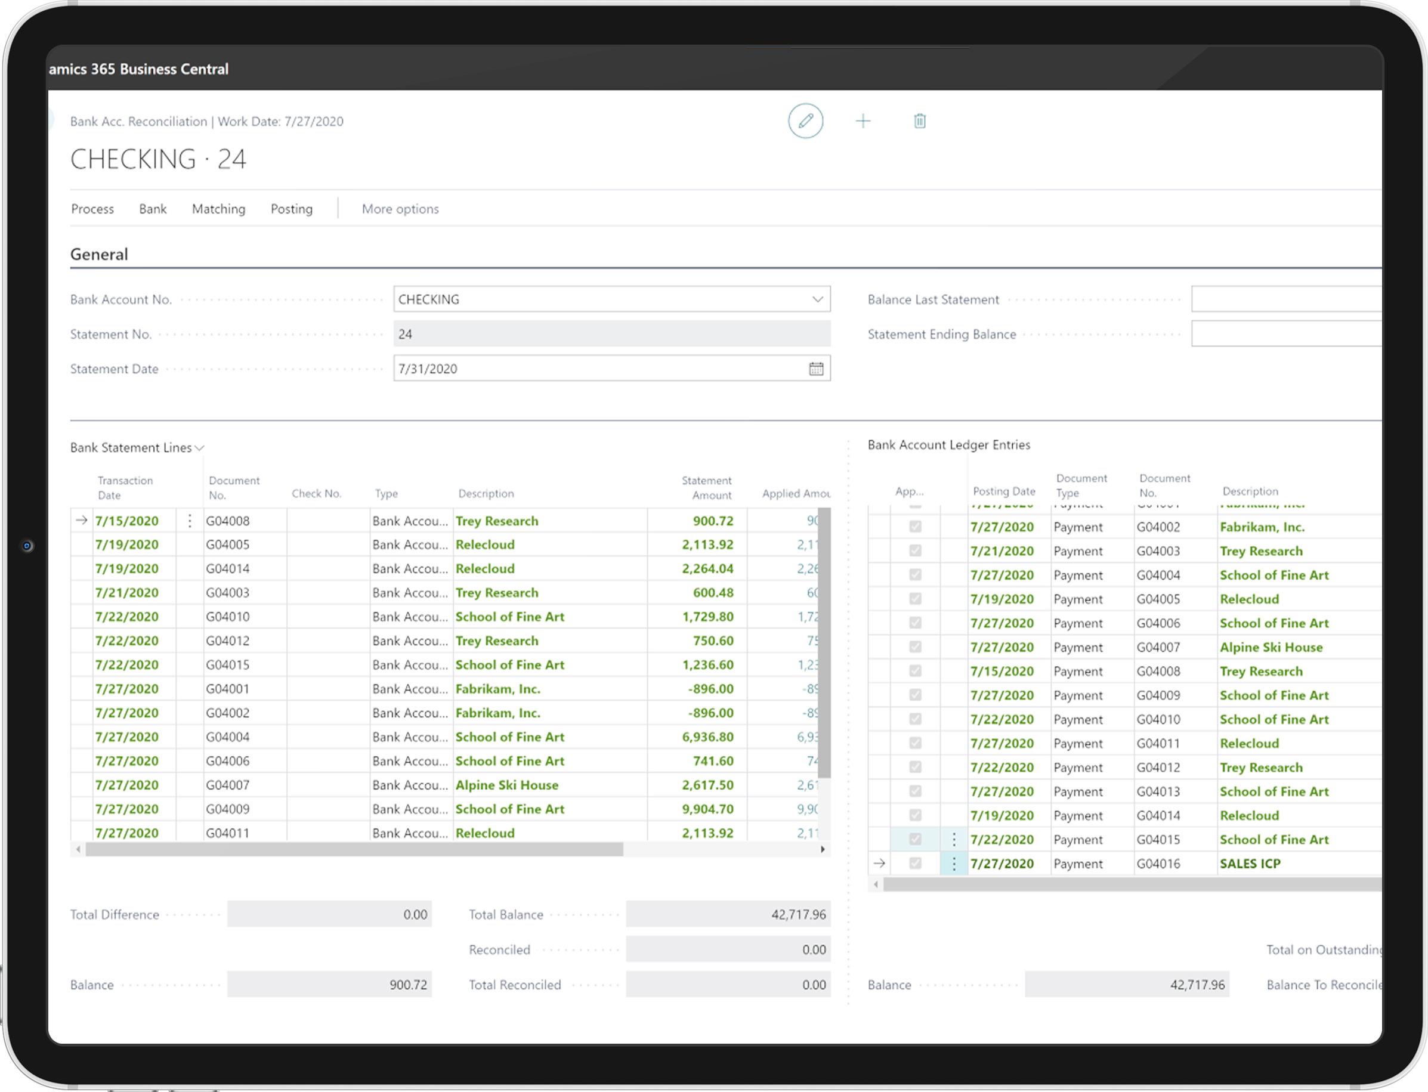Collapse the General section header

point(99,254)
